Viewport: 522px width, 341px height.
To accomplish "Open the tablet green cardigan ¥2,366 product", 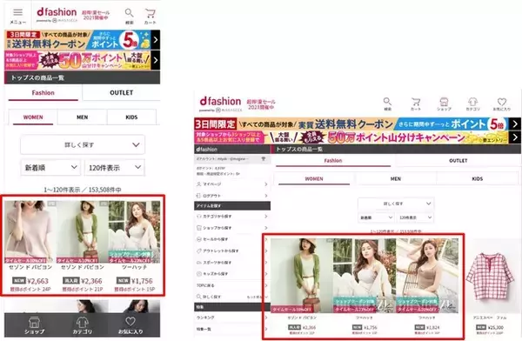I will (x=302, y=286).
